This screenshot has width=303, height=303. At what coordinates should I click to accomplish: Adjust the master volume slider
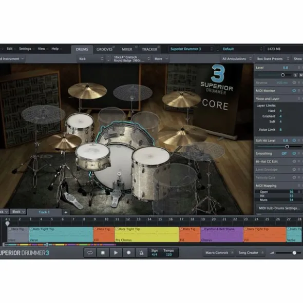[x=294, y=253]
